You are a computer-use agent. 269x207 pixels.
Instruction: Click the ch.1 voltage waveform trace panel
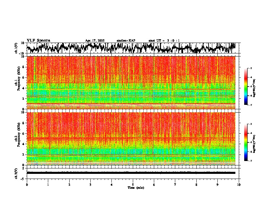pyautogui.click(x=133, y=48)
